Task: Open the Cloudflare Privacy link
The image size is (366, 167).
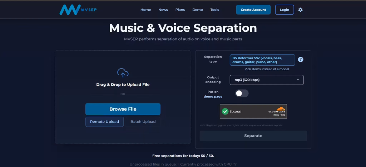Action: (x=276, y=115)
